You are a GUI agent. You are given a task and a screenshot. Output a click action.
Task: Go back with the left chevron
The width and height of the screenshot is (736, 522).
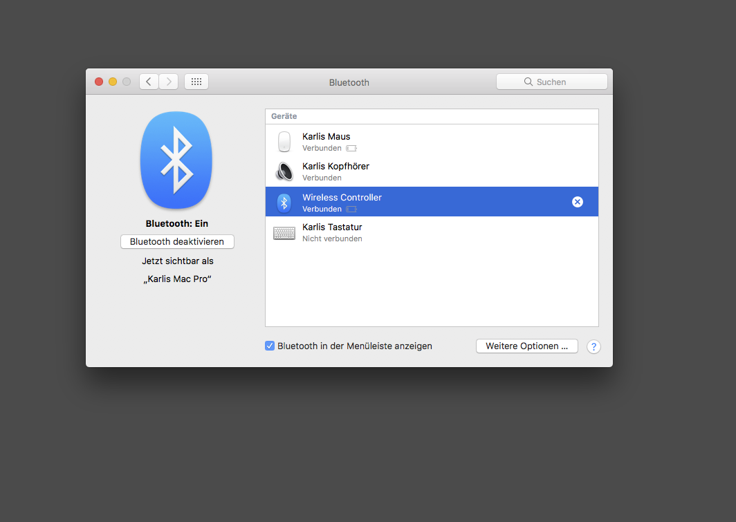tap(149, 82)
